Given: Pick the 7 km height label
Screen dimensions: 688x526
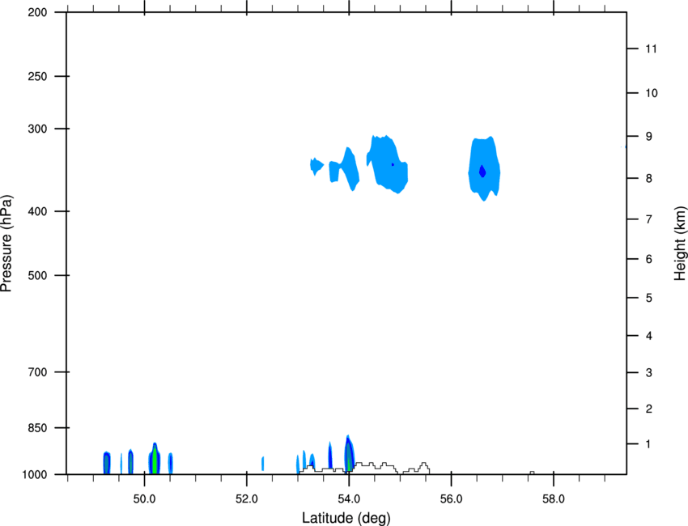Looking at the screenshot, I should (648, 219).
